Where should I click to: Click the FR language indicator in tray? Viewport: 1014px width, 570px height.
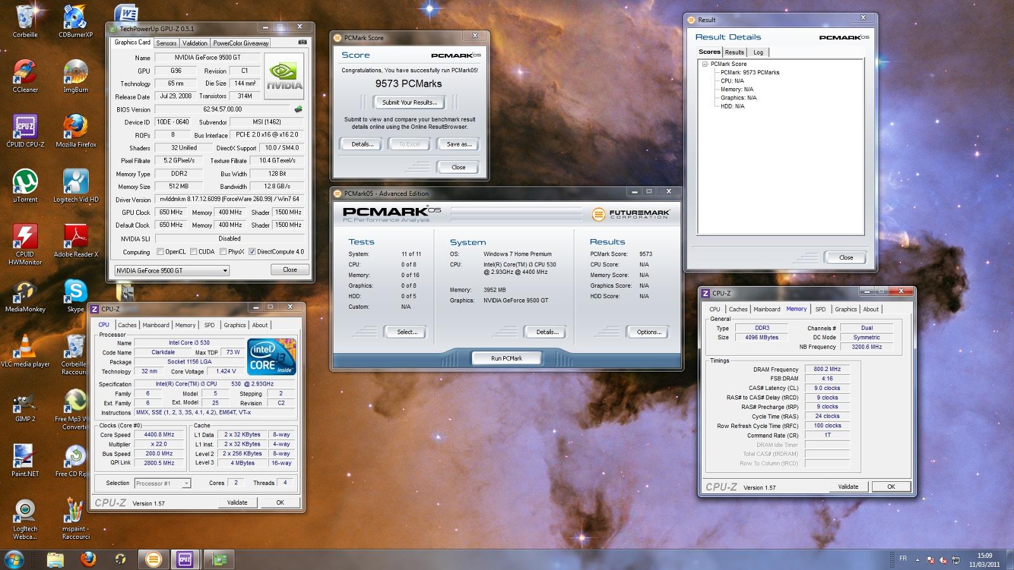tap(902, 559)
